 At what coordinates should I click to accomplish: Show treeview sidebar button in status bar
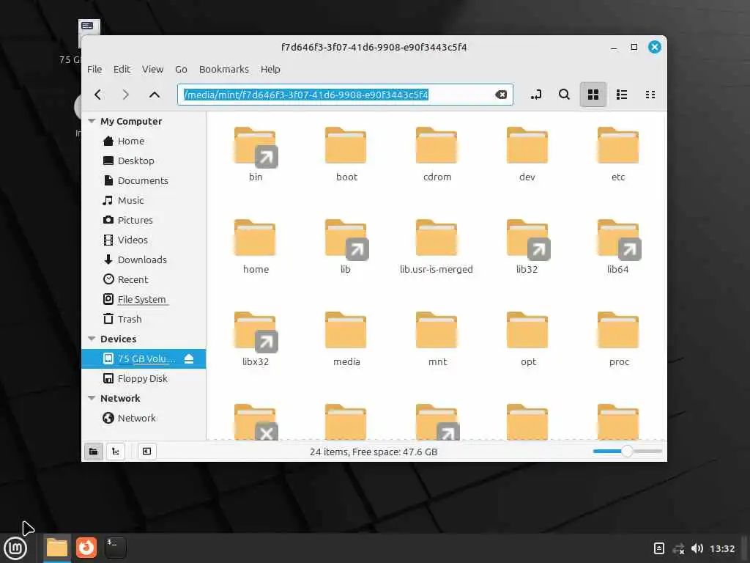[x=116, y=452]
